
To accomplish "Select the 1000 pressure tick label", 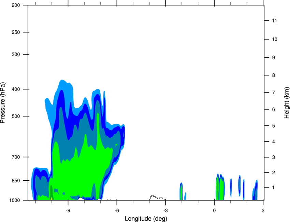I will 14,200.
